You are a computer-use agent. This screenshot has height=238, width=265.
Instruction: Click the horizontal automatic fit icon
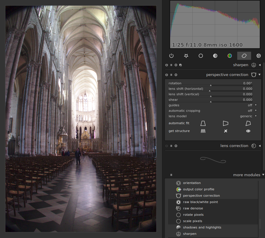[226, 123]
